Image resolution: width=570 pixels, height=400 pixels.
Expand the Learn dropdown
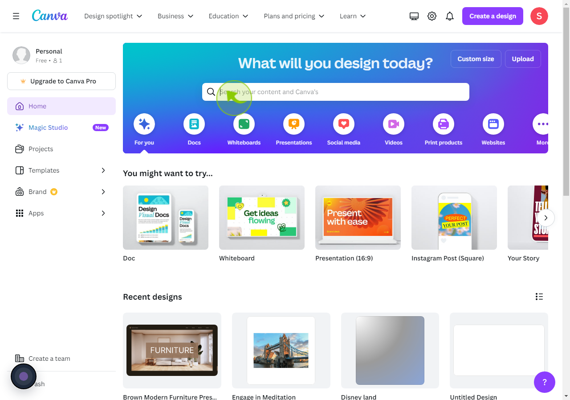coord(353,16)
